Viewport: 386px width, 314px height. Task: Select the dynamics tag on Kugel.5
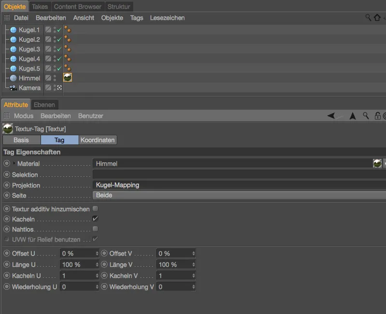68,68
